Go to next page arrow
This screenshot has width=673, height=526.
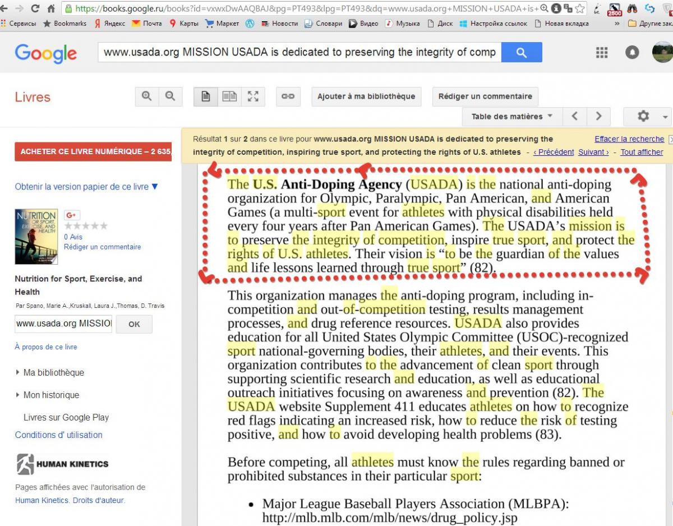point(598,116)
